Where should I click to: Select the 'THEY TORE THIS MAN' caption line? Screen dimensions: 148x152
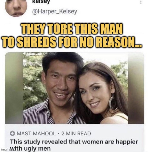(72, 29)
